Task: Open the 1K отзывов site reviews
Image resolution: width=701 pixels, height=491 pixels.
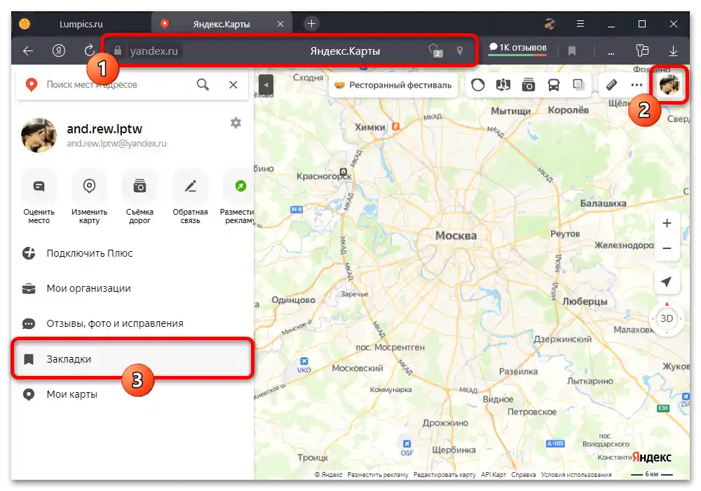Action: point(518,48)
